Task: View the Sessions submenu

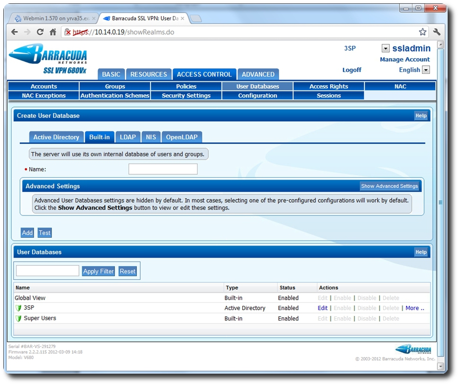Action: (329, 96)
